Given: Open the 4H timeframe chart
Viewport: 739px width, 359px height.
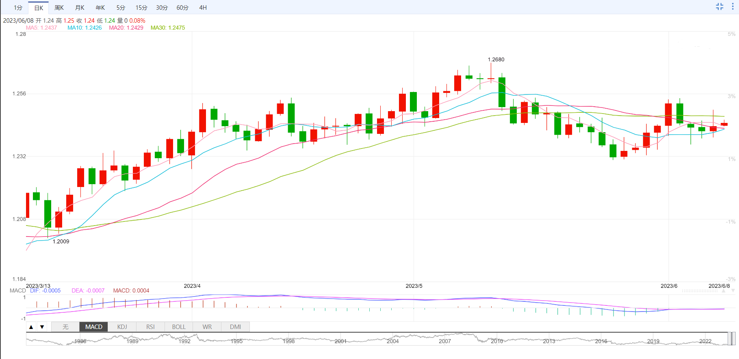Looking at the screenshot, I should (203, 8).
